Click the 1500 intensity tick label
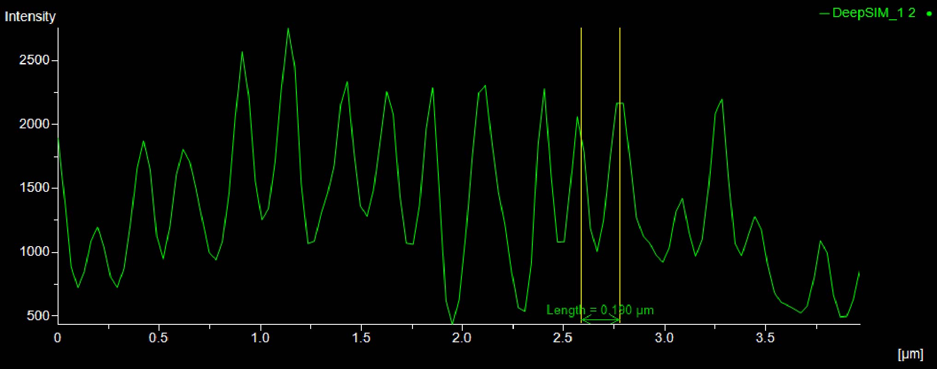Image resolution: width=937 pixels, height=369 pixels. point(34,188)
